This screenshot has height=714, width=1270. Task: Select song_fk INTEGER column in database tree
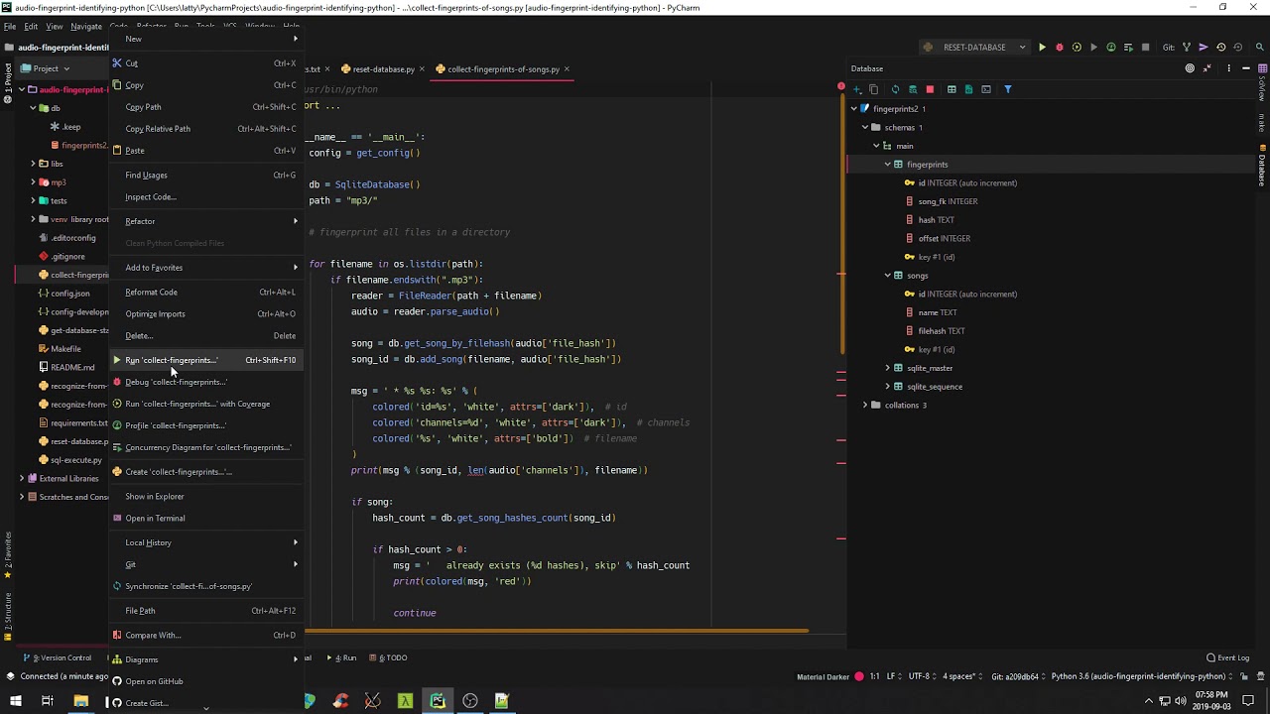pos(948,201)
